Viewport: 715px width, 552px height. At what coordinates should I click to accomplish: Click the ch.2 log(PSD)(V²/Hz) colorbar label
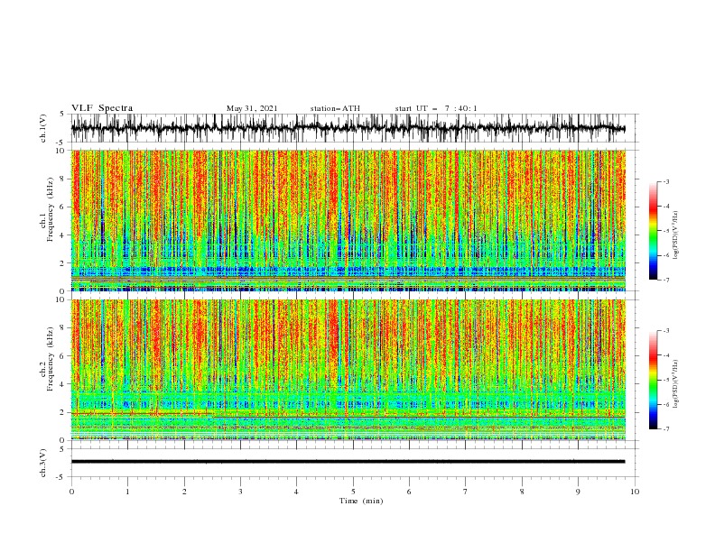pos(676,384)
